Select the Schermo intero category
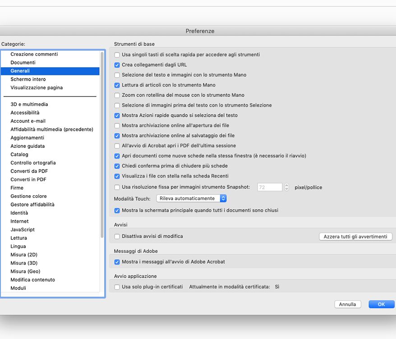 point(27,79)
